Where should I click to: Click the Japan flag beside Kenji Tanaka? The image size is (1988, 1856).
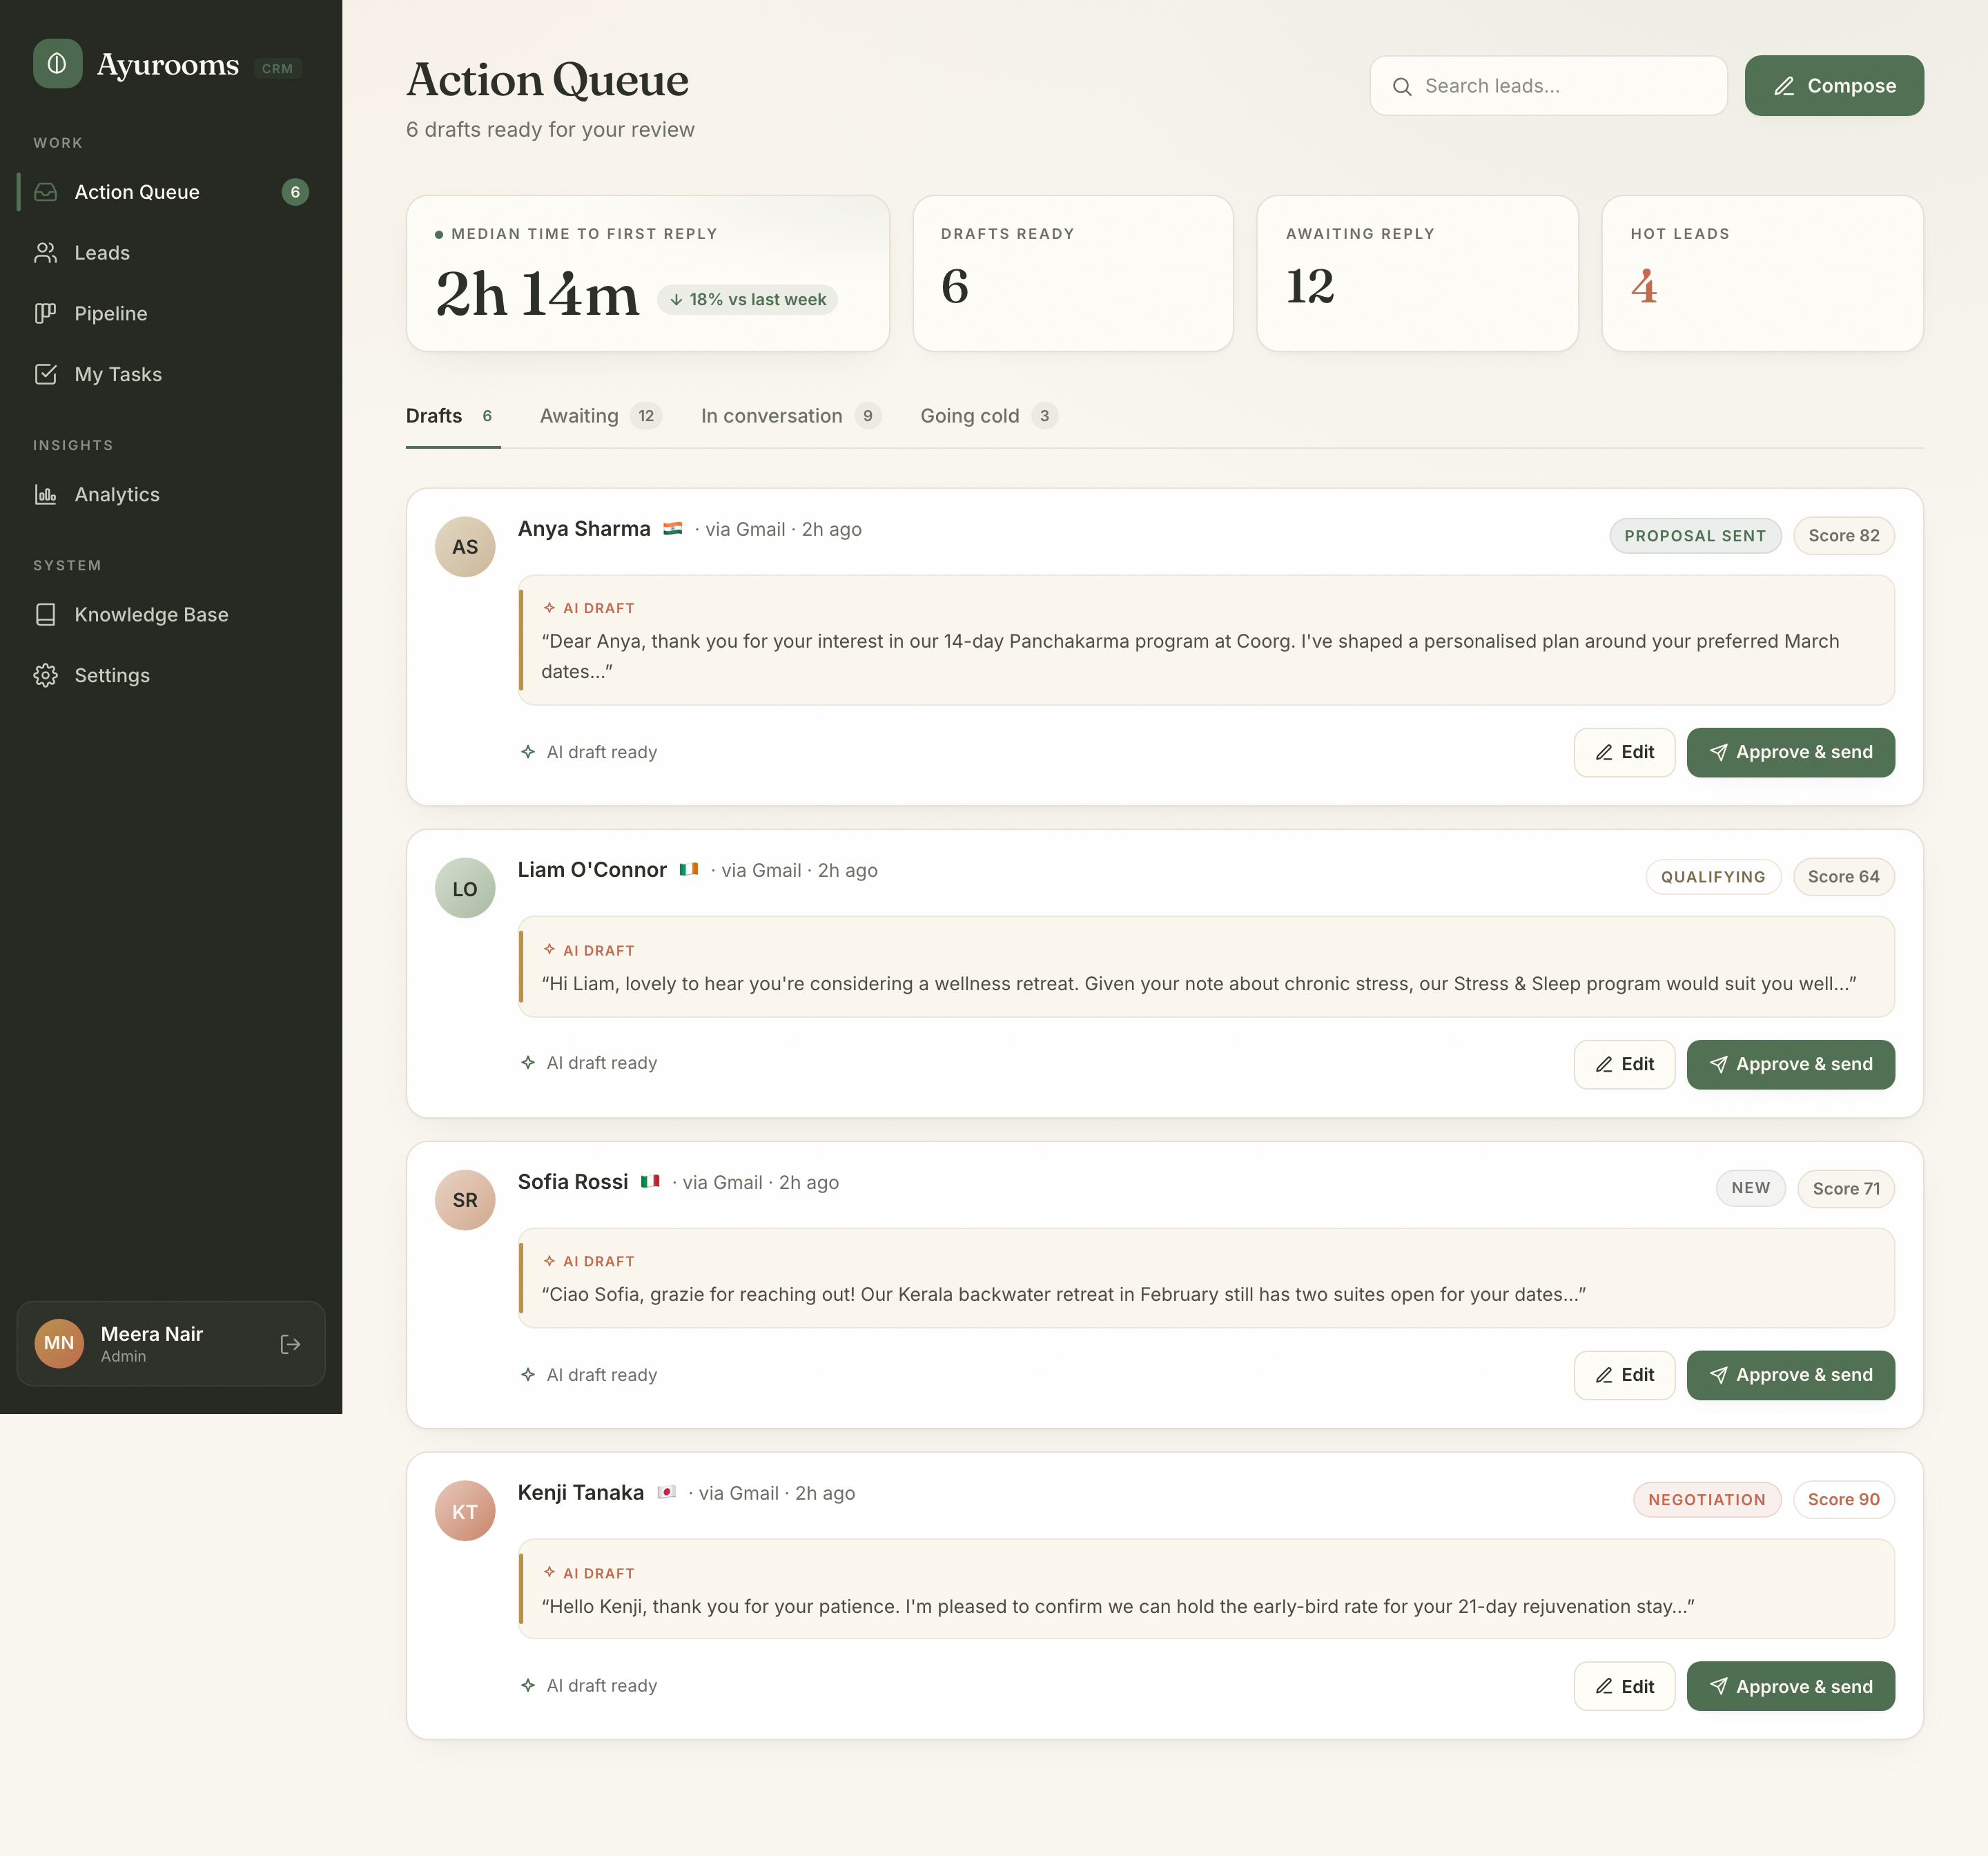click(x=667, y=1492)
